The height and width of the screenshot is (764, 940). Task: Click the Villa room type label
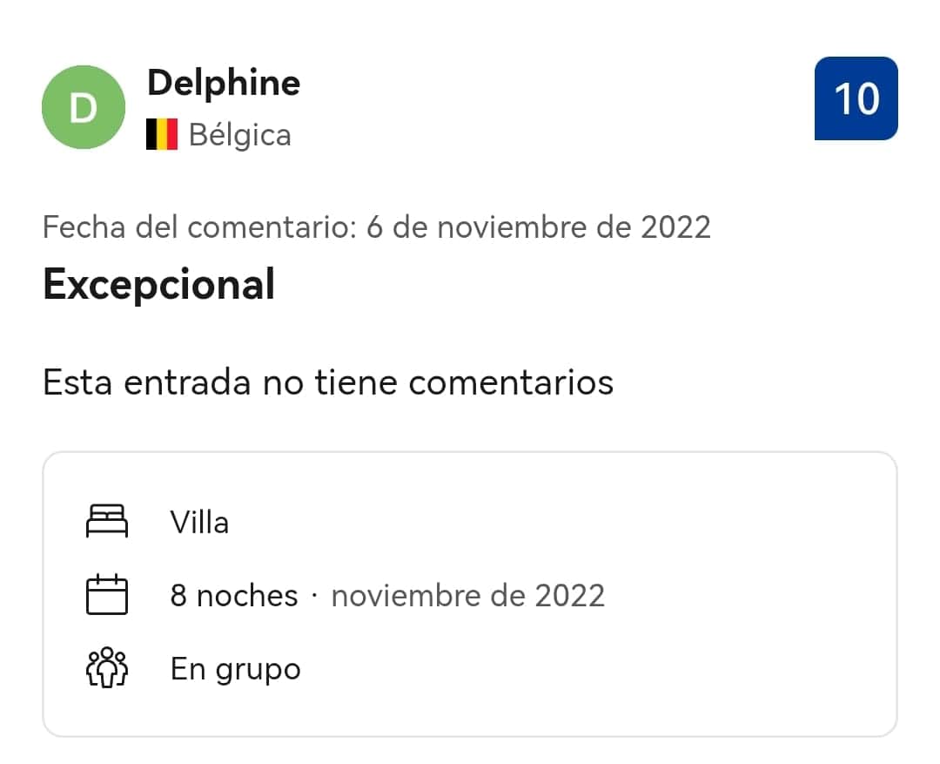(x=199, y=522)
